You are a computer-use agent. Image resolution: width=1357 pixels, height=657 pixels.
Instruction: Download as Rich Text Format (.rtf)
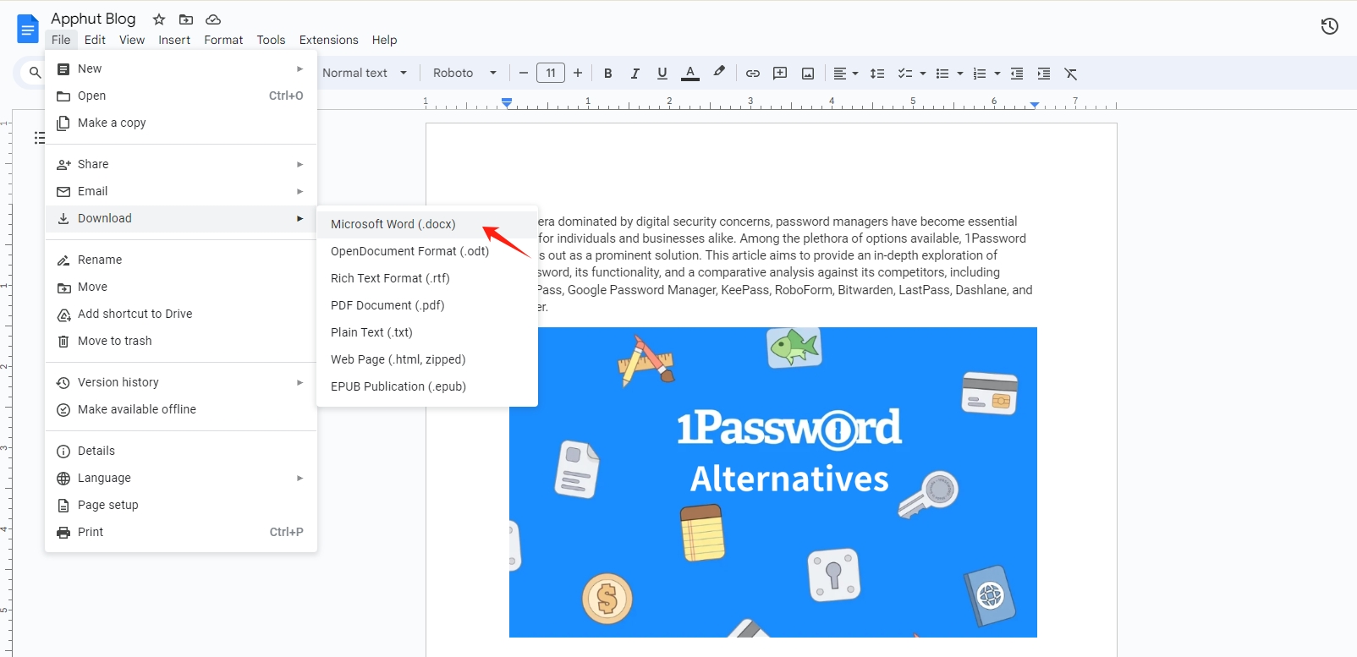coord(427,278)
